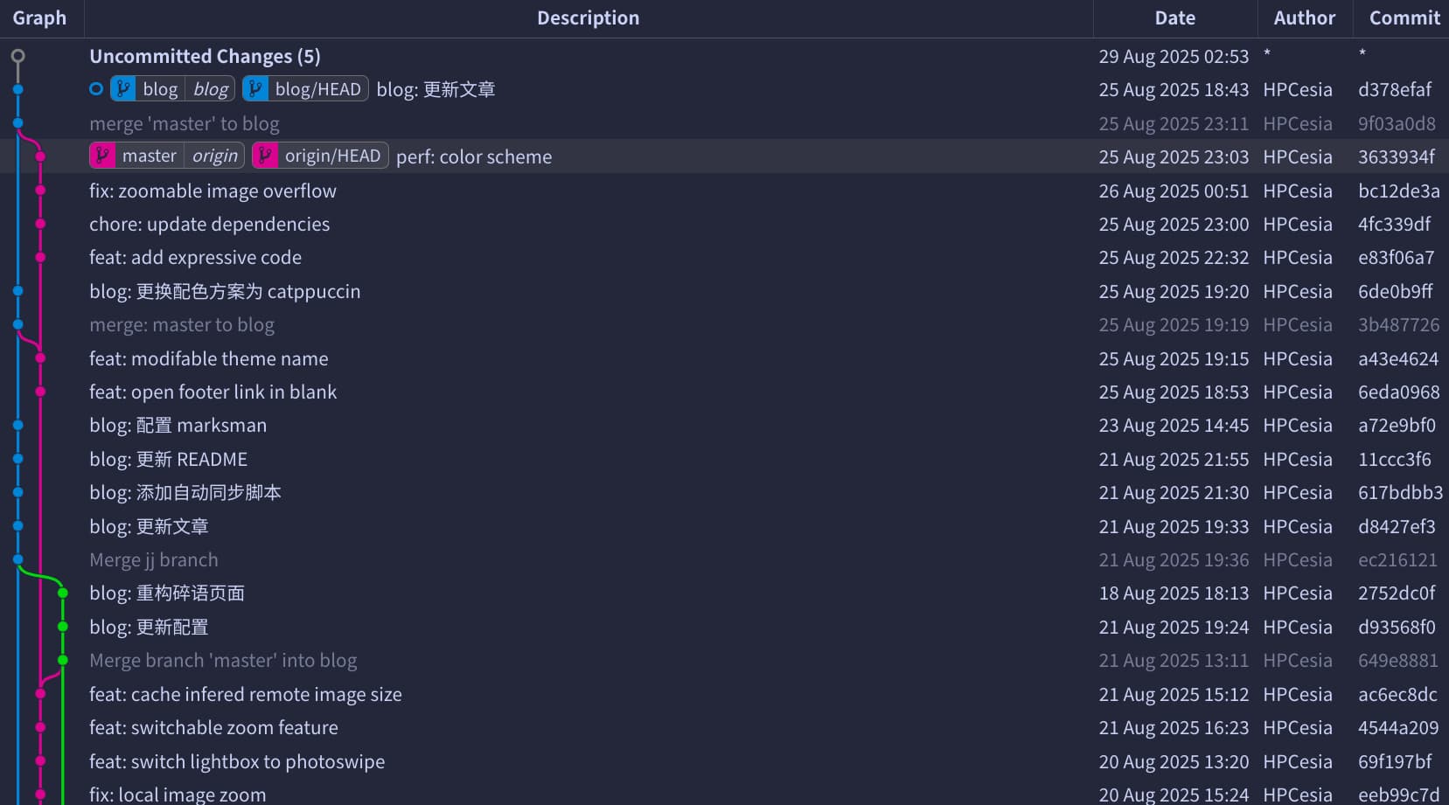Select commit fix: zoomable image overflow
Viewport: 1449px width, 805px height.
(x=212, y=191)
